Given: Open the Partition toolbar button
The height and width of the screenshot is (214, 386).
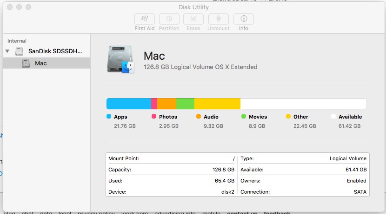Looking at the screenshot, I should point(169,19).
